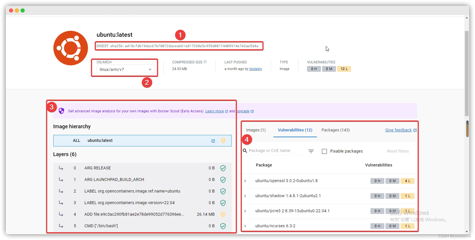Click 1 L badge for ubuntu/shadow

408,196
